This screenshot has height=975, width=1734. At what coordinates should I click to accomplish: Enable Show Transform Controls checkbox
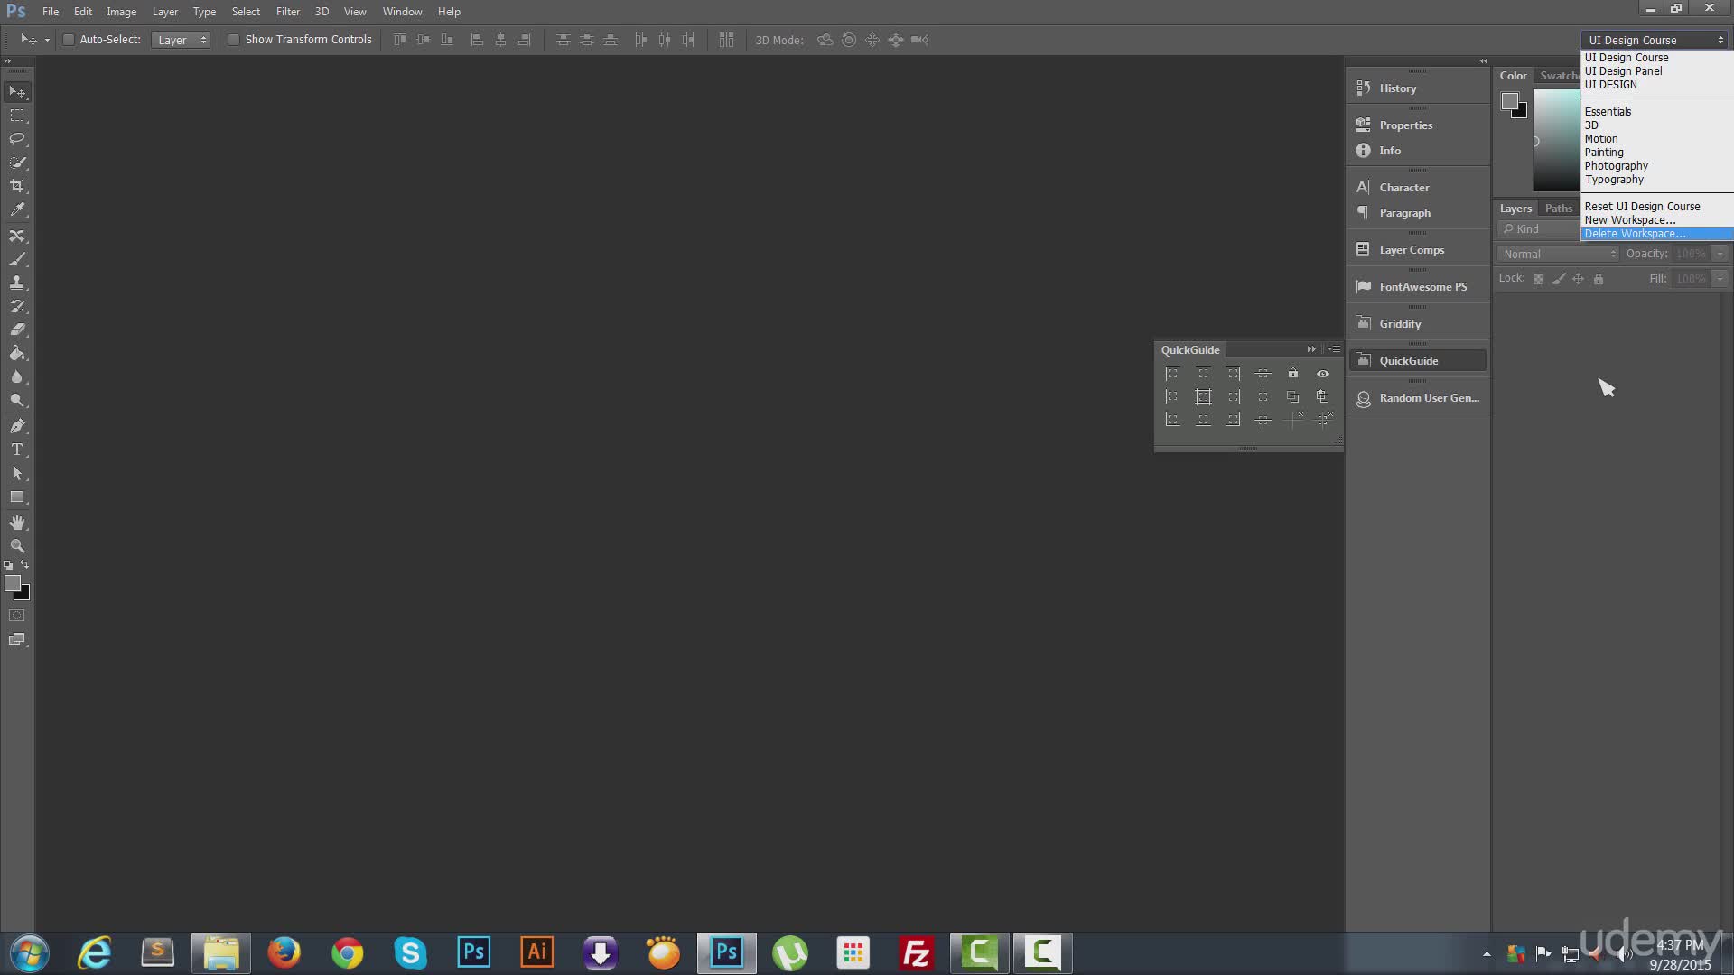[x=234, y=40]
